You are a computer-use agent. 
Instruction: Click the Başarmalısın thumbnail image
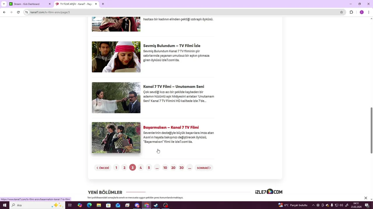pos(116,138)
